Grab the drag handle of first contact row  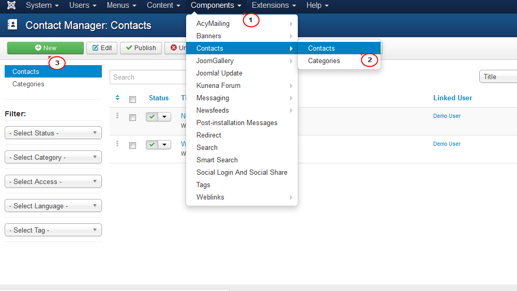[x=117, y=116]
